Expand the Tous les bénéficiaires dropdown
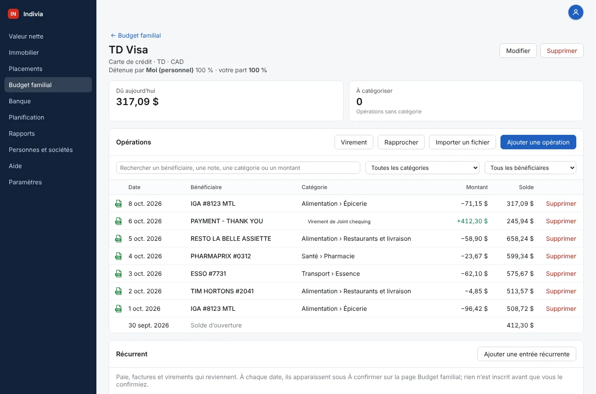The width and height of the screenshot is (596, 394). [530, 168]
